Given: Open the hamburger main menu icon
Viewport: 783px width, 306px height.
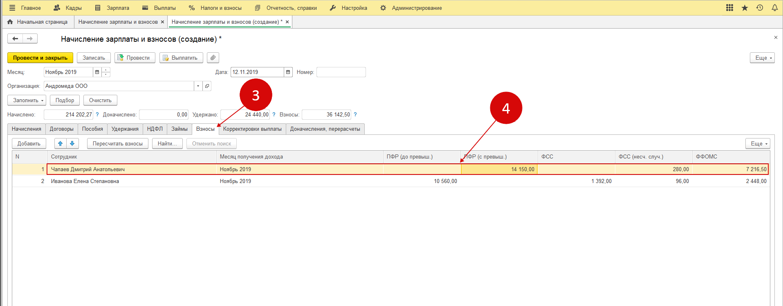Looking at the screenshot, I should (x=12, y=8).
